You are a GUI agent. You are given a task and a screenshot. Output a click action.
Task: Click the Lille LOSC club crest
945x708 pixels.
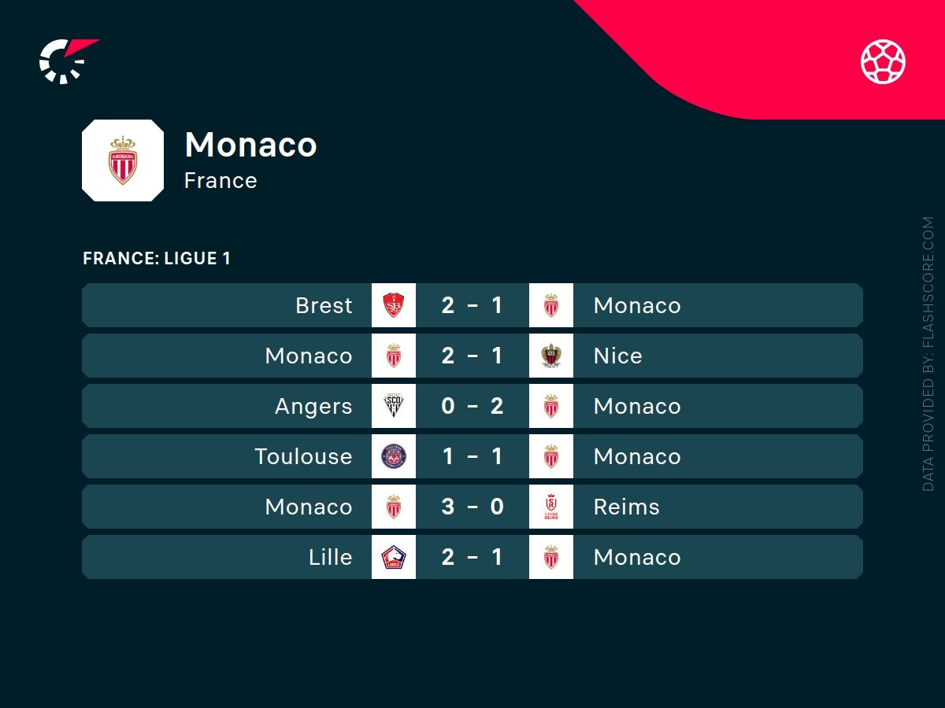click(x=394, y=557)
